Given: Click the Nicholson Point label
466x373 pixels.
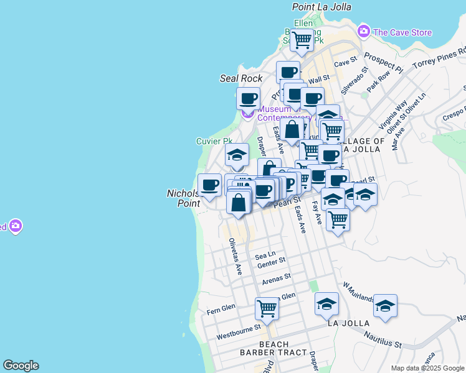Looking at the screenshot, I should tap(184, 198).
